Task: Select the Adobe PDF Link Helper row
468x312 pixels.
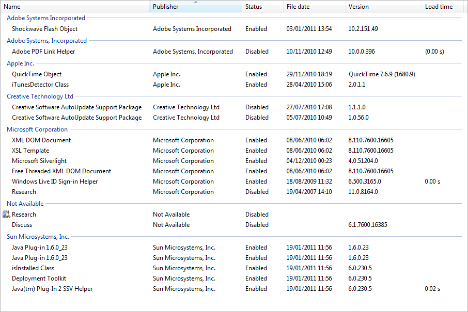Action: point(234,52)
